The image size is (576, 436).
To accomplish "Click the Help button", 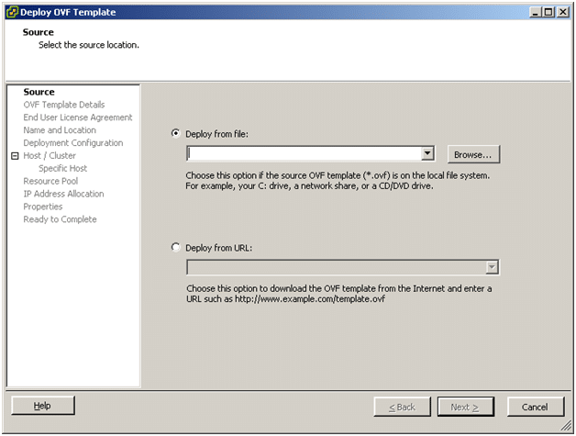I will point(42,406).
